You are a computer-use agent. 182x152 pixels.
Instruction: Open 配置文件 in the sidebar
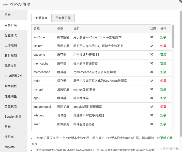pyautogui.click(x=14, y=66)
